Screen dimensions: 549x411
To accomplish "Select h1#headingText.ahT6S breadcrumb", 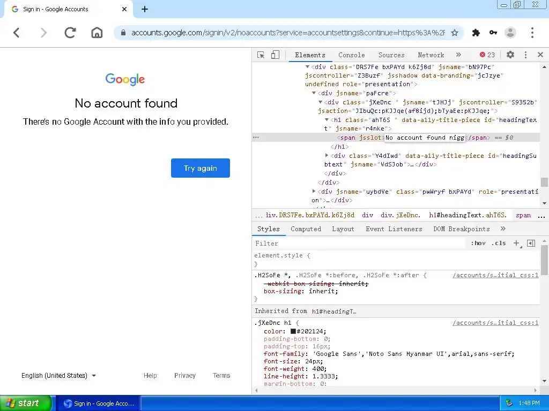I will click(468, 215).
